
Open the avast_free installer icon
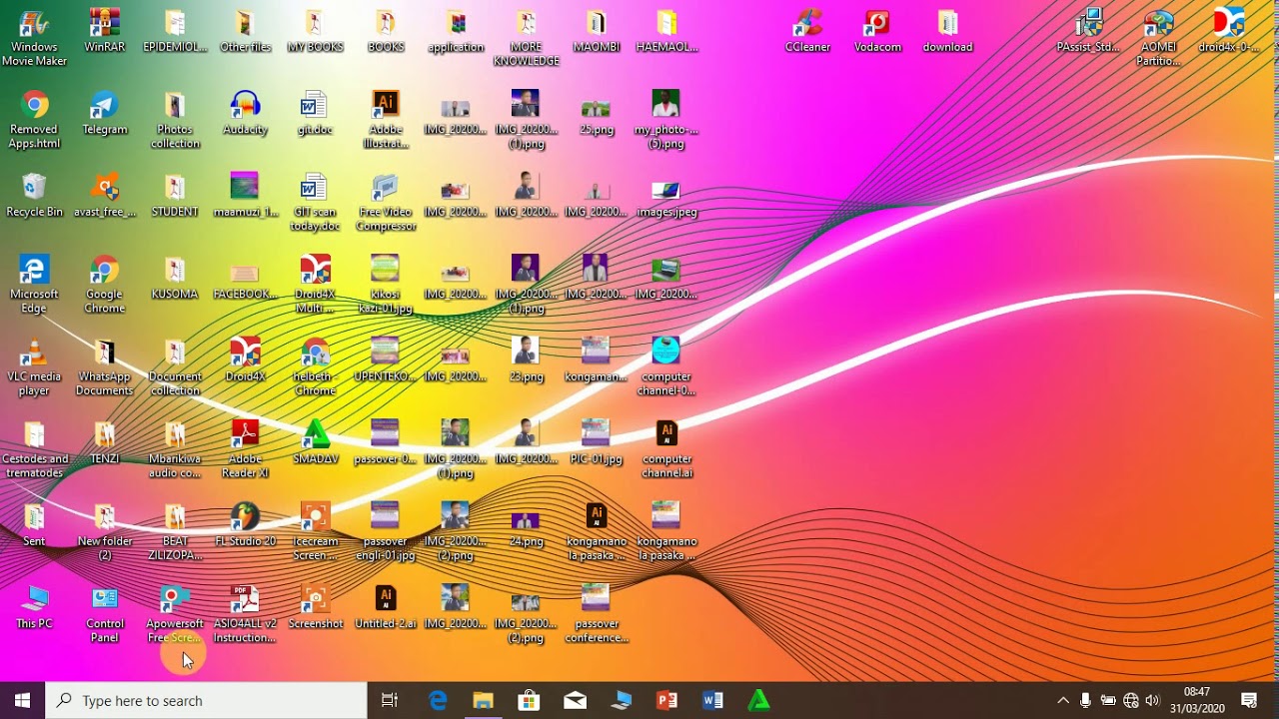[x=105, y=196]
